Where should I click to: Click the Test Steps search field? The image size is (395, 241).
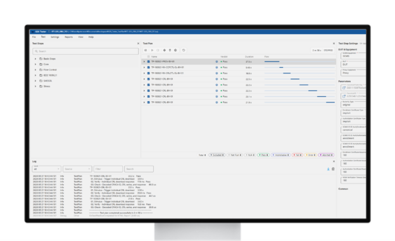(85, 51)
